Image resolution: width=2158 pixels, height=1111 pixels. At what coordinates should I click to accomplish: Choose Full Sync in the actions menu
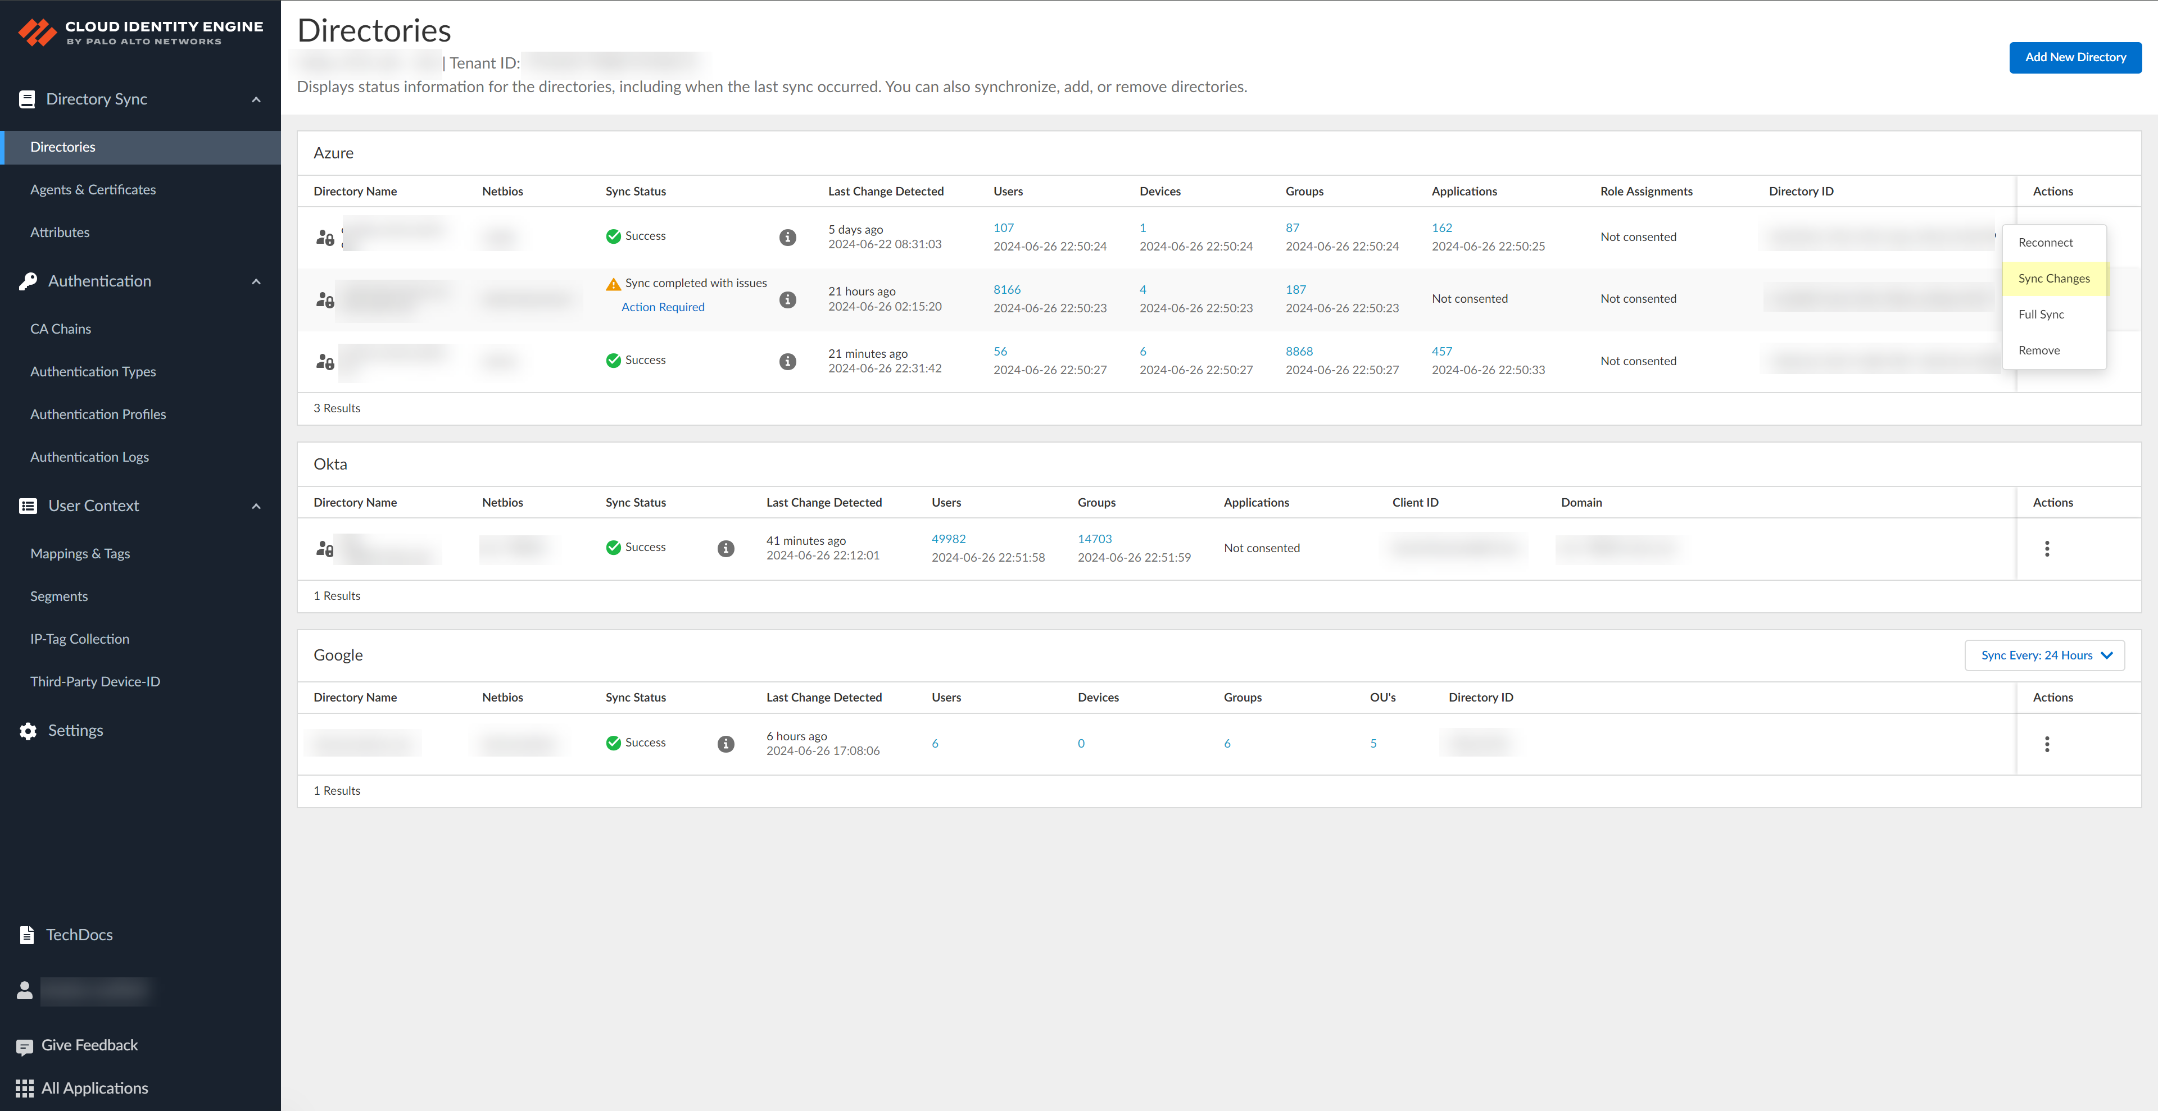pos(2041,315)
